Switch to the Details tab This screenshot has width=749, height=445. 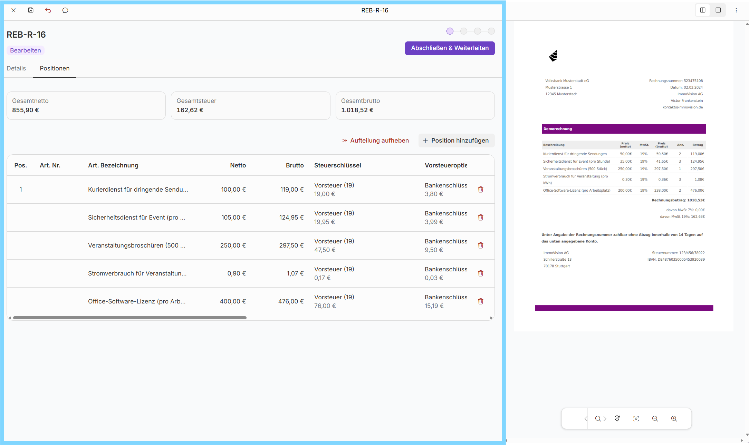tap(16, 68)
